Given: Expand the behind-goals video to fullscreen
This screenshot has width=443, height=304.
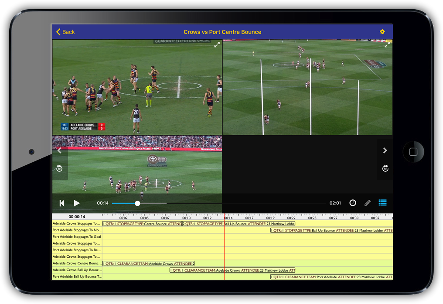Looking at the screenshot, I should [x=387, y=45].
